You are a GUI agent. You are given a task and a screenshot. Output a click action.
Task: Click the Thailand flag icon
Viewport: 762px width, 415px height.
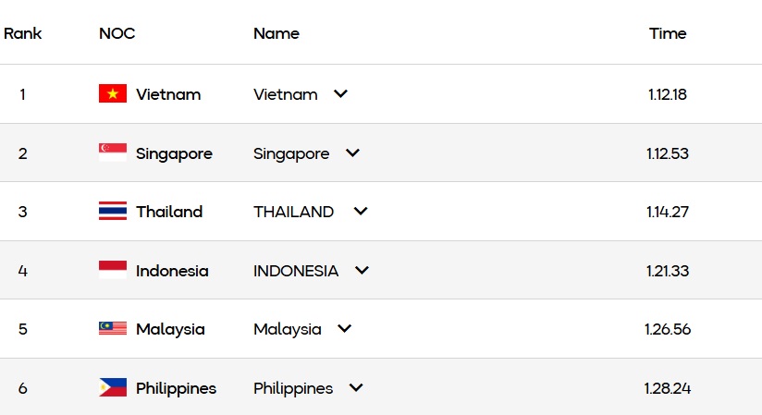pos(113,212)
